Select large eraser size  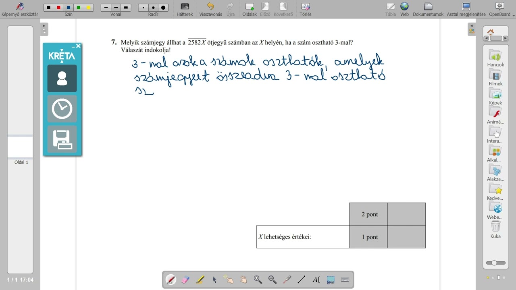tap(163, 8)
